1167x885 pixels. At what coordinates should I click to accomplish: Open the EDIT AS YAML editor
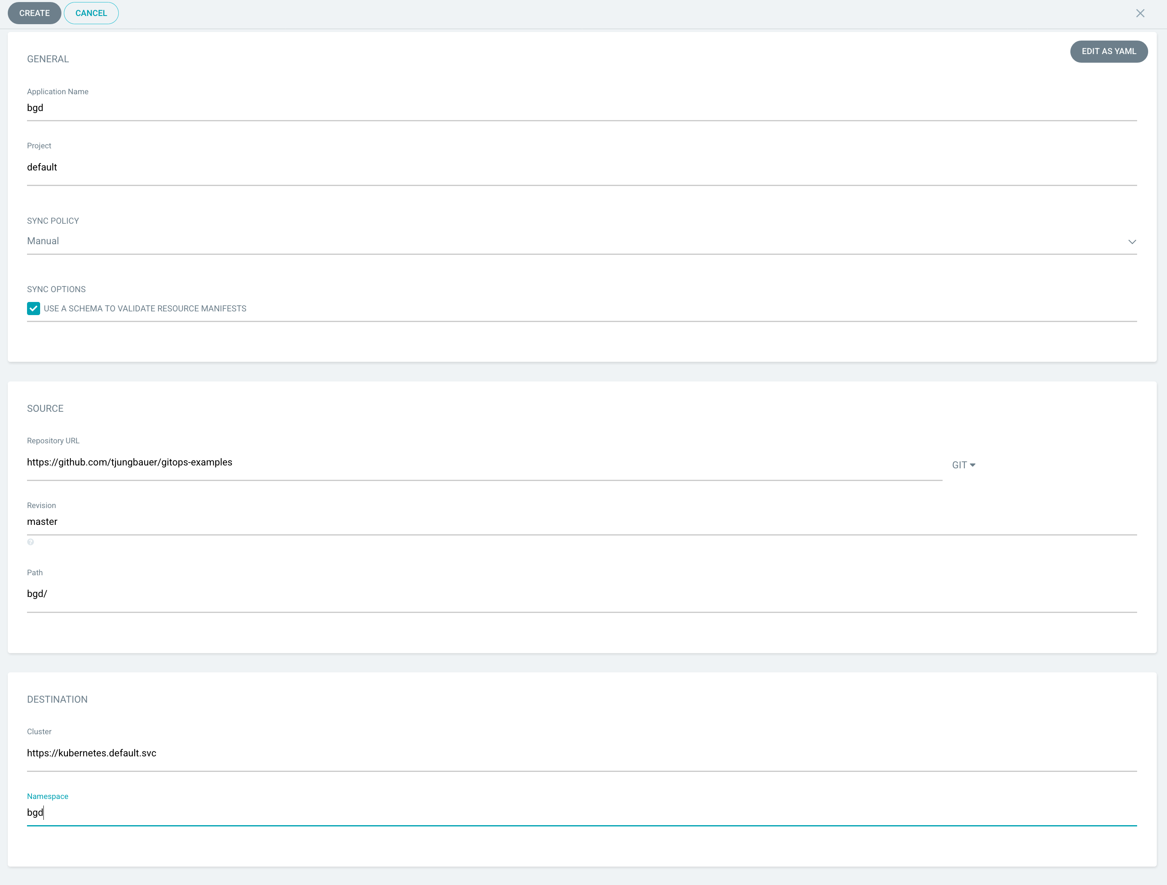[1108, 51]
